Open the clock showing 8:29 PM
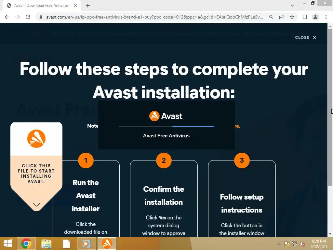333x250 pixels. pos(319,244)
